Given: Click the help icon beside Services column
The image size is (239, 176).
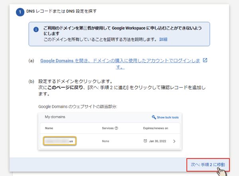Looking at the screenshot, I should 116,128.
